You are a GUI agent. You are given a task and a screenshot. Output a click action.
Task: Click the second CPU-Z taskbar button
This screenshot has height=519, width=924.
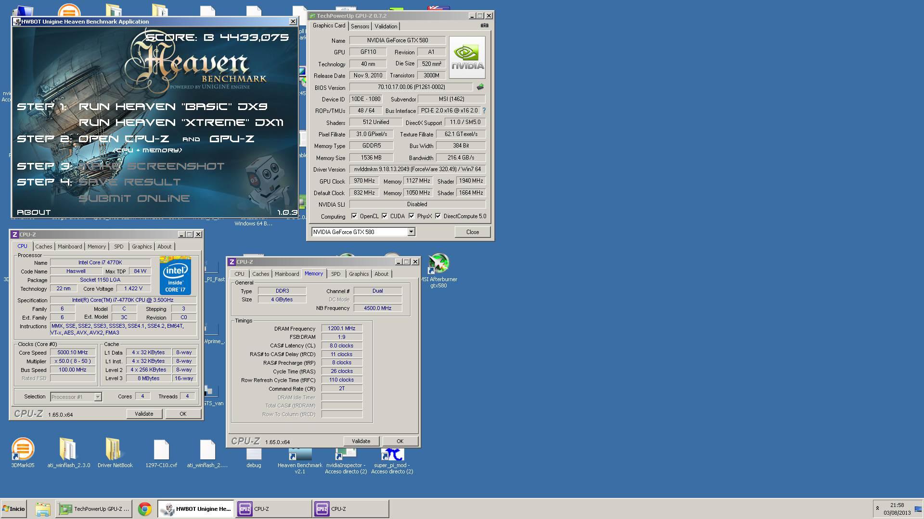click(x=350, y=509)
